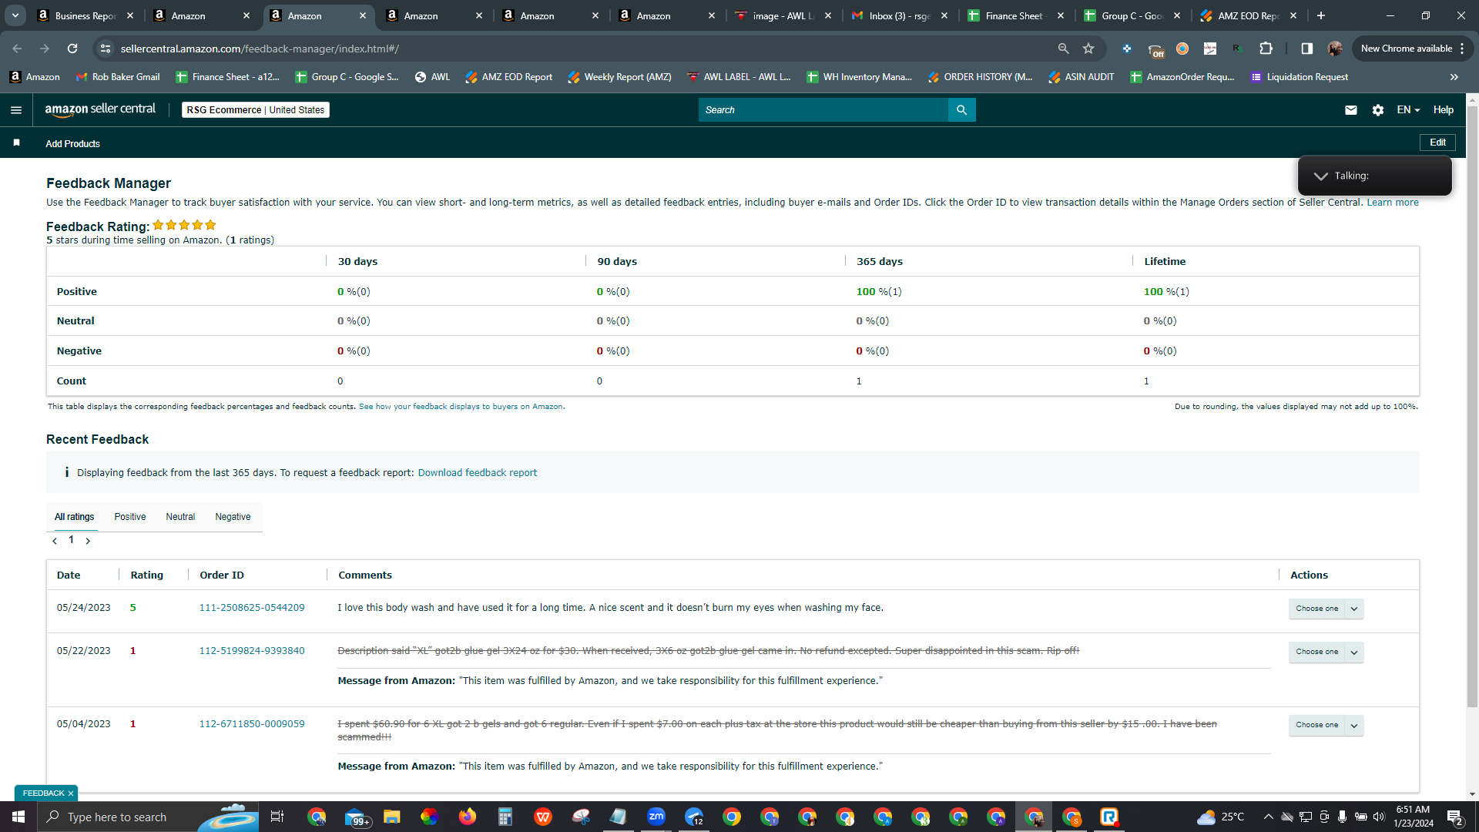
Task: Open the Seller Central hamburger menu
Action: 15,110
